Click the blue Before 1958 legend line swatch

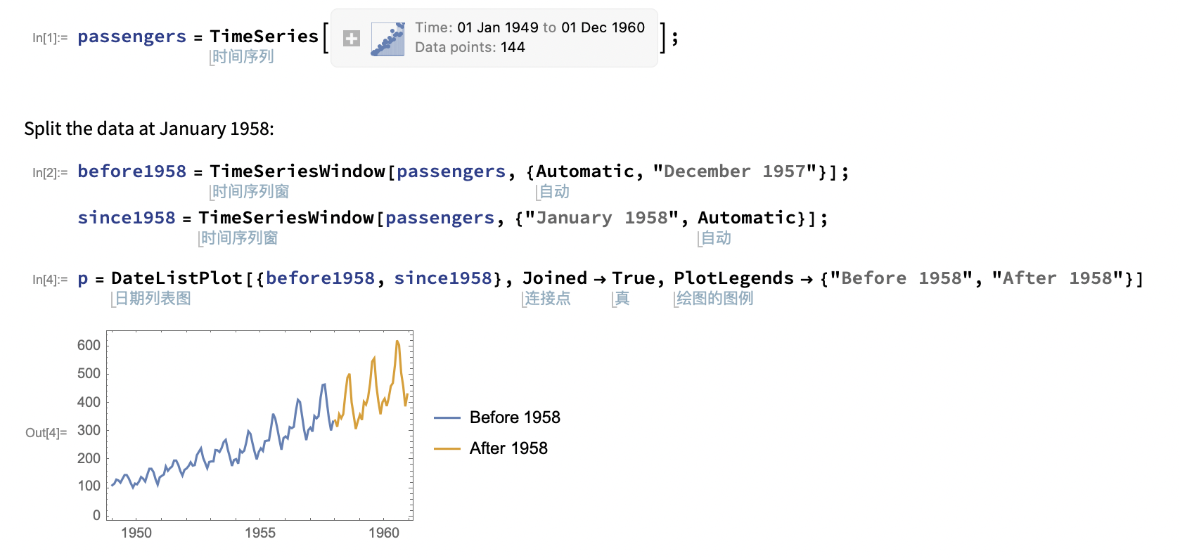pos(447,417)
